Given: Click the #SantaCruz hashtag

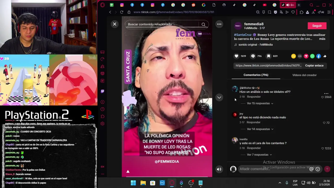Looking at the screenshot, I should [x=243, y=35].
